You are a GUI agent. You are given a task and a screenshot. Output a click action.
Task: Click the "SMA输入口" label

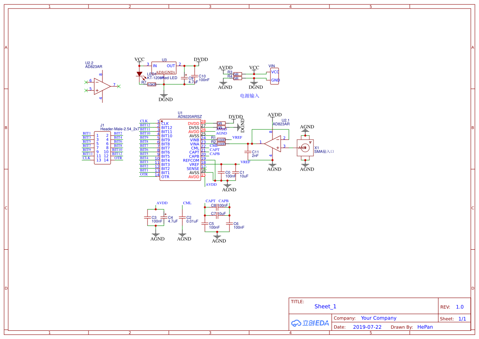pyautogui.click(x=324, y=152)
